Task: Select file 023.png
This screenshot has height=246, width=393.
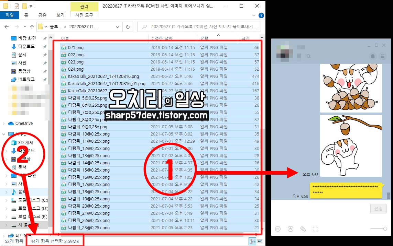Action: (76, 62)
